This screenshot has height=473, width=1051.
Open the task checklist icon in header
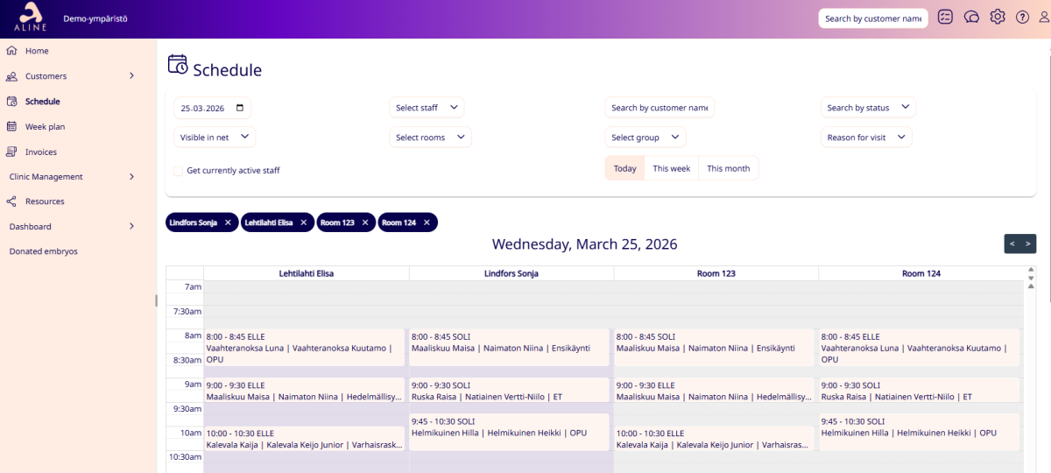945,18
